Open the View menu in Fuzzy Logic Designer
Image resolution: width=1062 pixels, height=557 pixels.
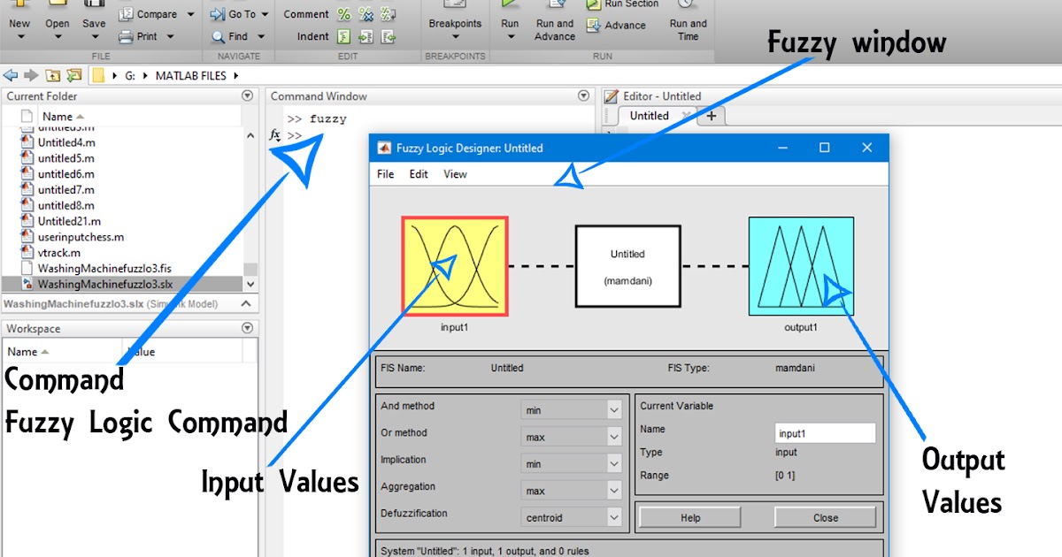click(455, 174)
